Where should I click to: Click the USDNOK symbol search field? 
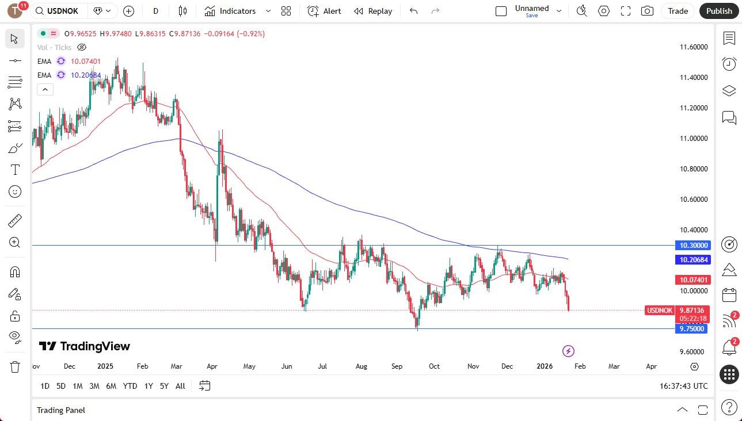coord(60,11)
